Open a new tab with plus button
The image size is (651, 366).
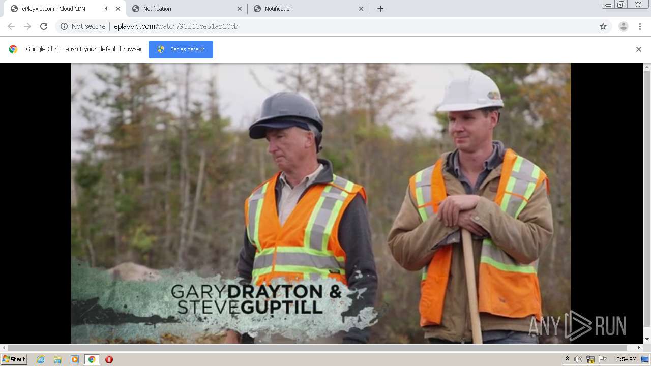pyautogui.click(x=380, y=9)
